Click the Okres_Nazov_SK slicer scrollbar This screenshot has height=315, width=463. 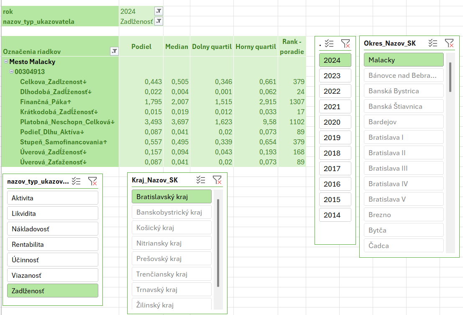tap(450, 77)
